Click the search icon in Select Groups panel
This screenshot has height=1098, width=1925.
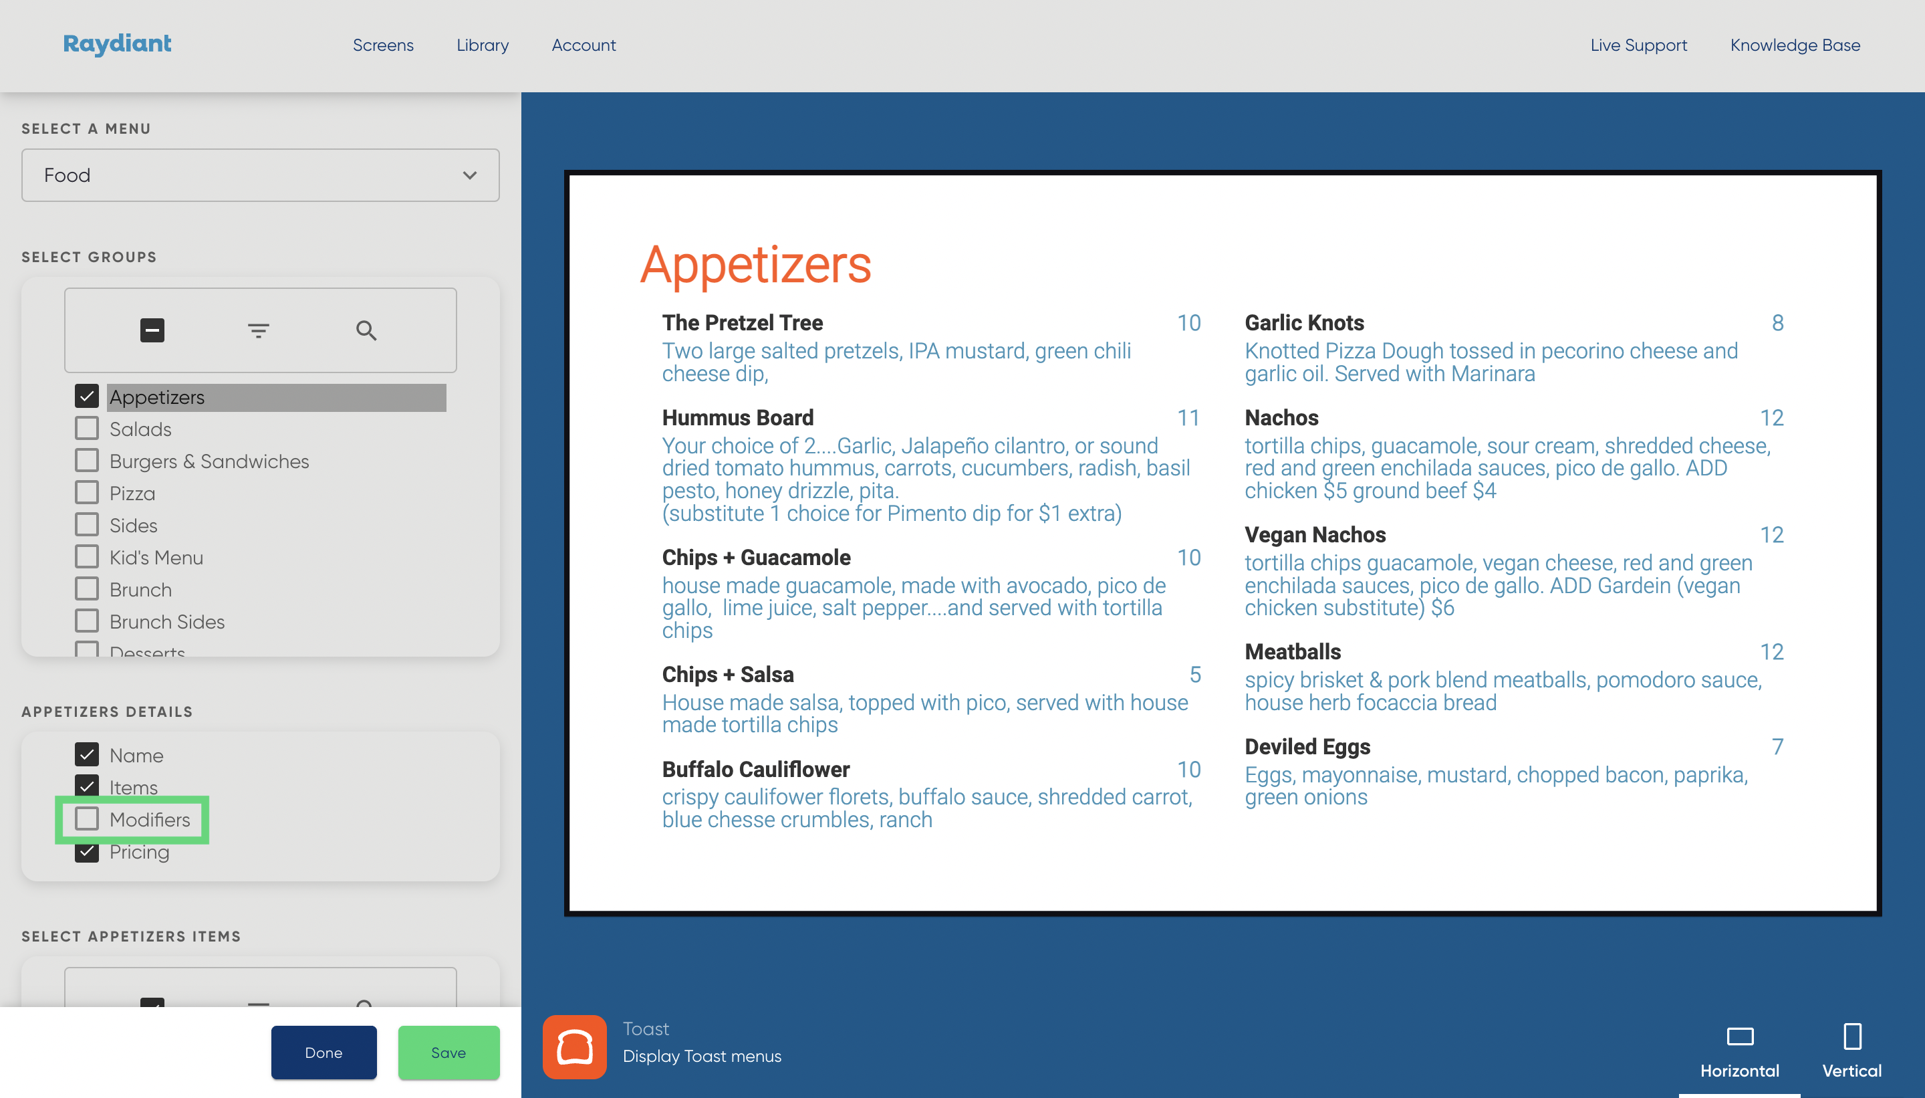pos(366,330)
